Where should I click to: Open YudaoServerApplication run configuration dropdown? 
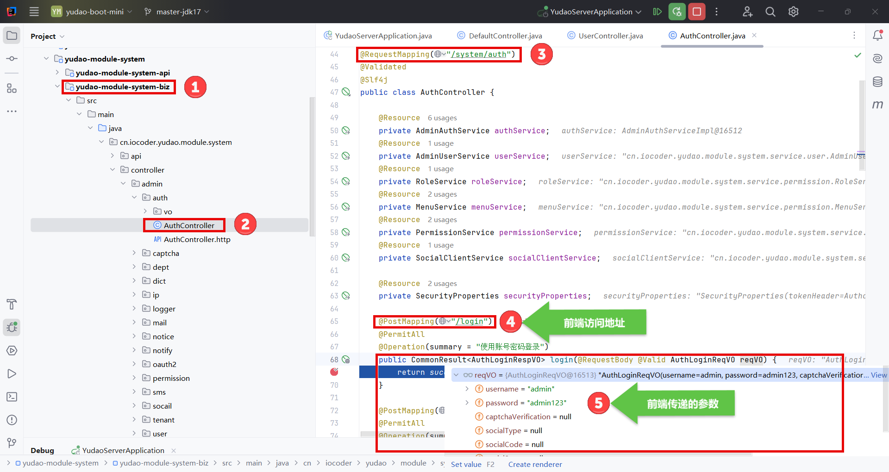[589, 12]
